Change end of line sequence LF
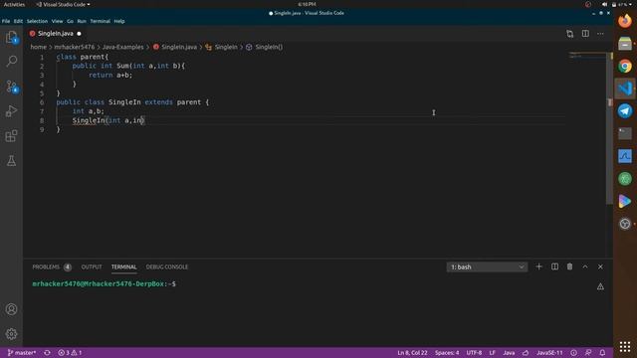Image resolution: width=637 pixels, height=358 pixels. [x=493, y=353]
